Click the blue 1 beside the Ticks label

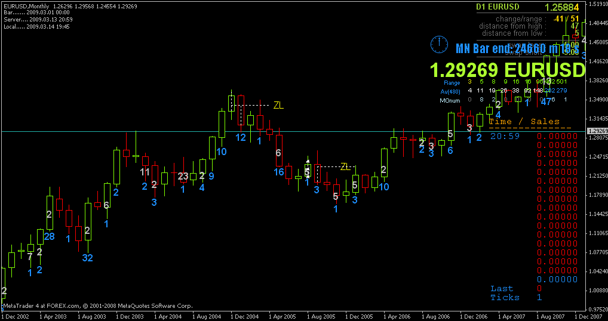(539, 297)
